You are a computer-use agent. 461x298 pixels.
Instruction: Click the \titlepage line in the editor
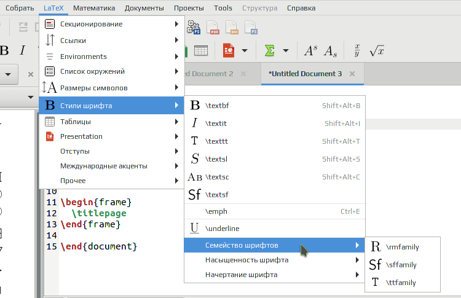(x=99, y=213)
